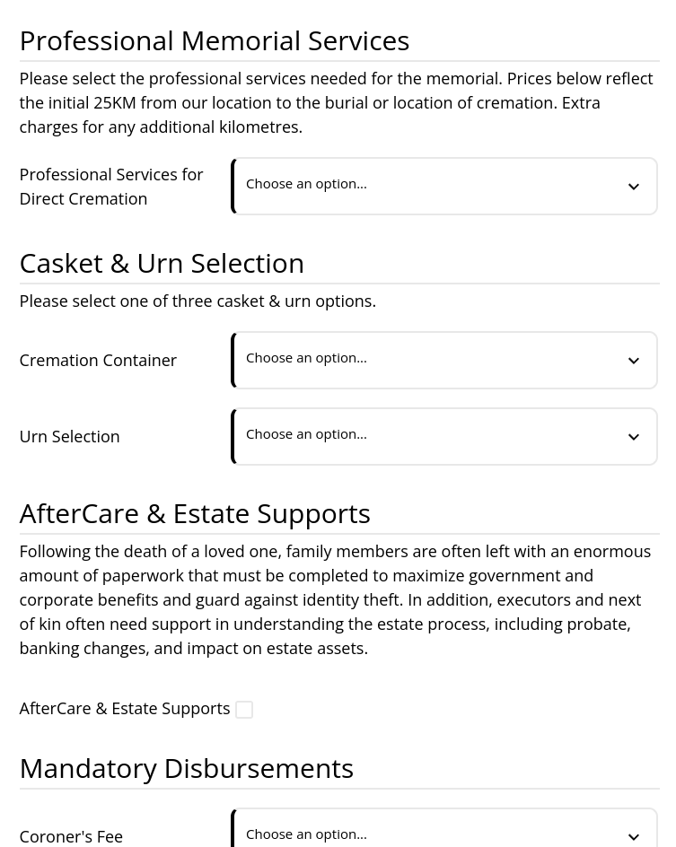Click the Casket & Urn Selection heading
Screen dimensions: 676x847
[162, 264]
